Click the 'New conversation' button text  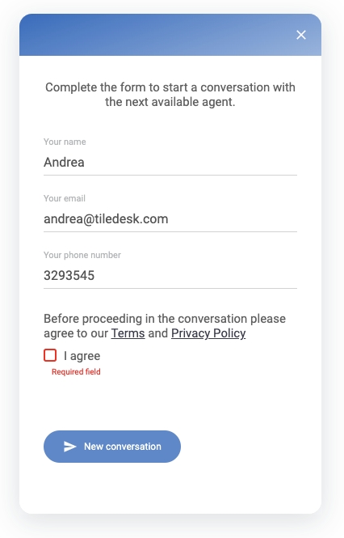coord(123,447)
